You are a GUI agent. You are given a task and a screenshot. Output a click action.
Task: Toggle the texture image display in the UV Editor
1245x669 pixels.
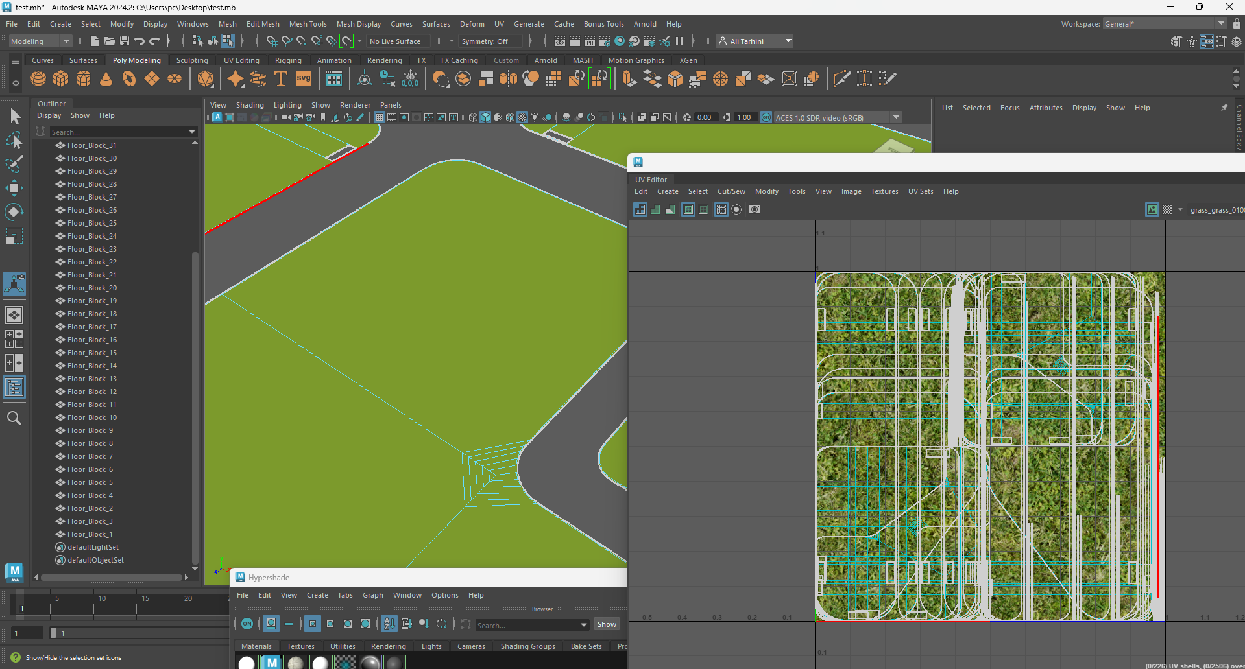[1152, 209]
